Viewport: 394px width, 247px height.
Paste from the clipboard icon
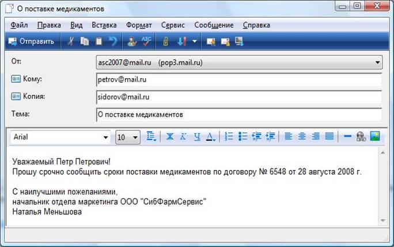[x=99, y=41]
